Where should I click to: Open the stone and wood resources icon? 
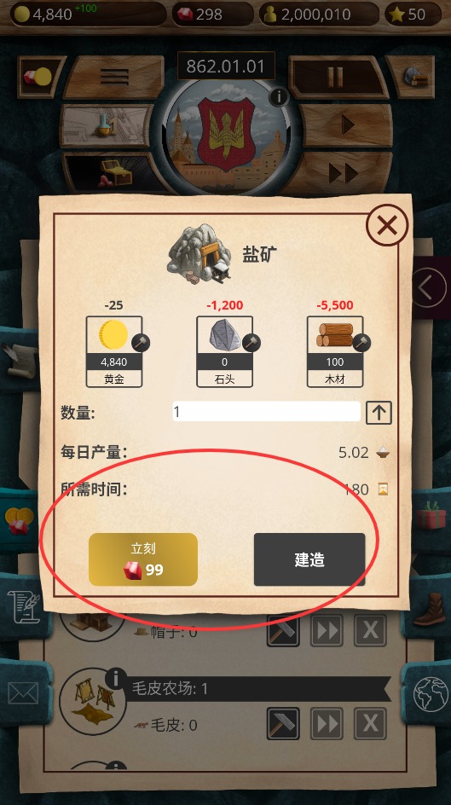click(x=412, y=77)
